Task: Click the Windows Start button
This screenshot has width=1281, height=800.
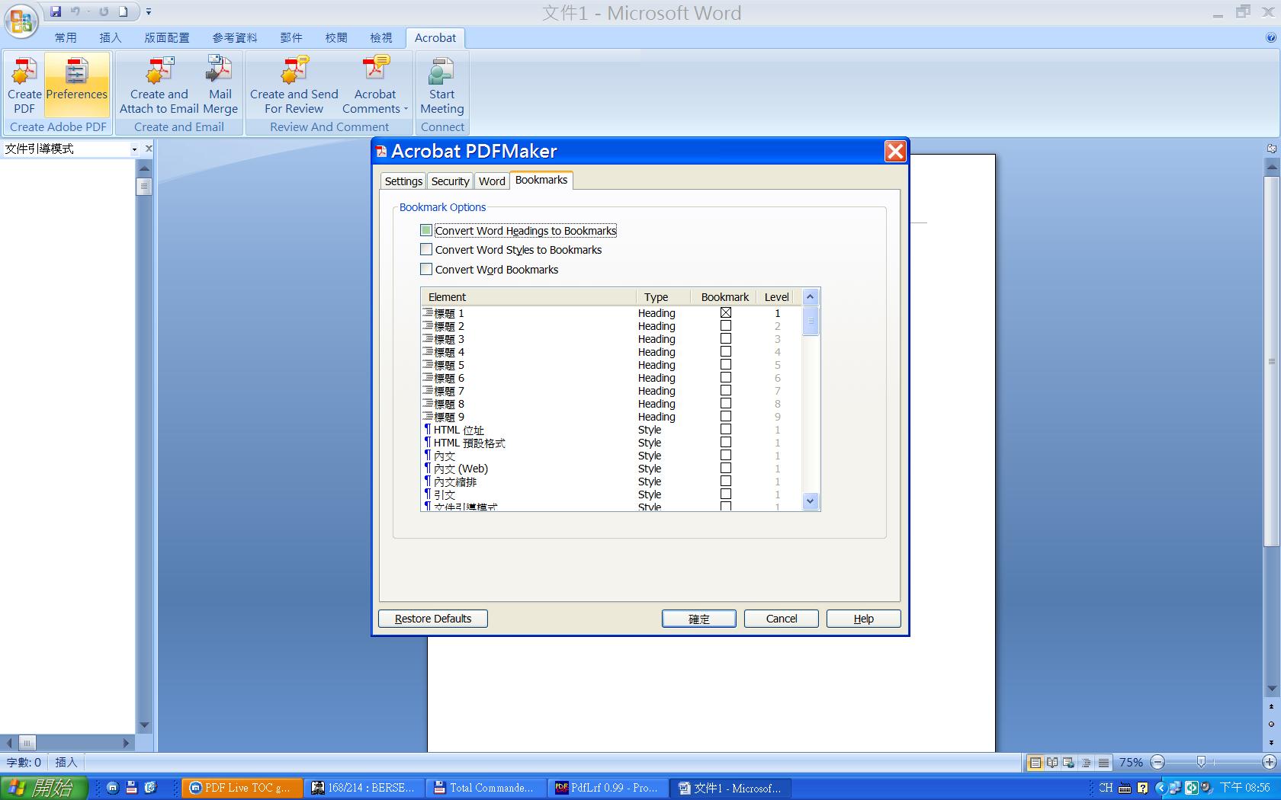Action: pyautogui.click(x=44, y=788)
